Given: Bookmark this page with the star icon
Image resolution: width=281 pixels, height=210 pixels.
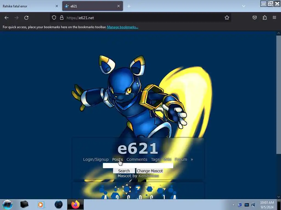Looking at the screenshot, I should [227, 17].
